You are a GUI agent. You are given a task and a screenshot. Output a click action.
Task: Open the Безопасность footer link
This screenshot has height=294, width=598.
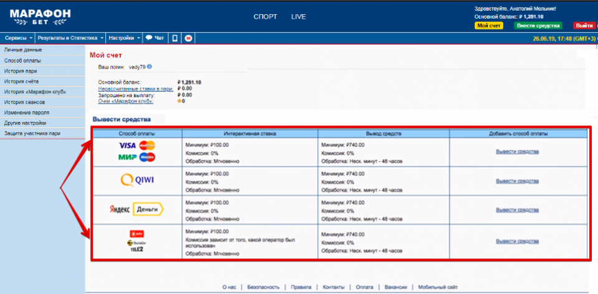pos(263,287)
